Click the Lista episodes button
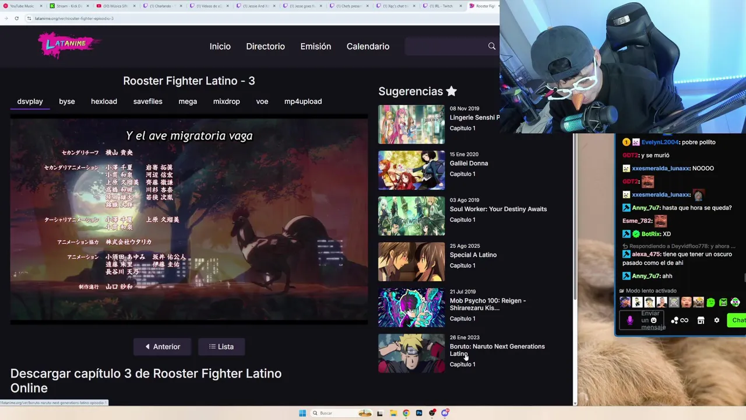746x420 pixels. coord(221,346)
